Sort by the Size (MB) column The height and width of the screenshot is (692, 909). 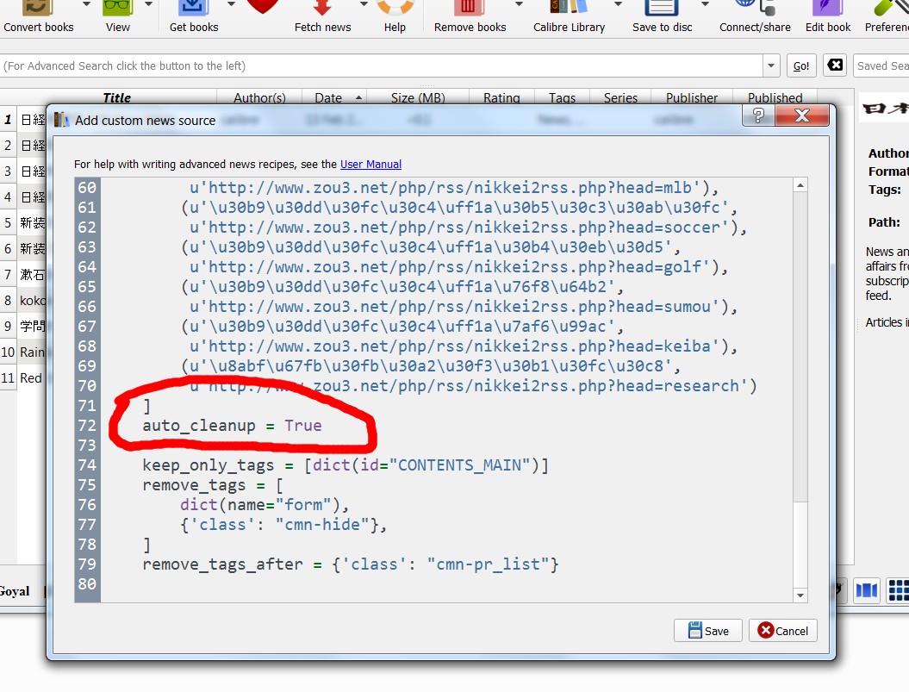pos(418,97)
